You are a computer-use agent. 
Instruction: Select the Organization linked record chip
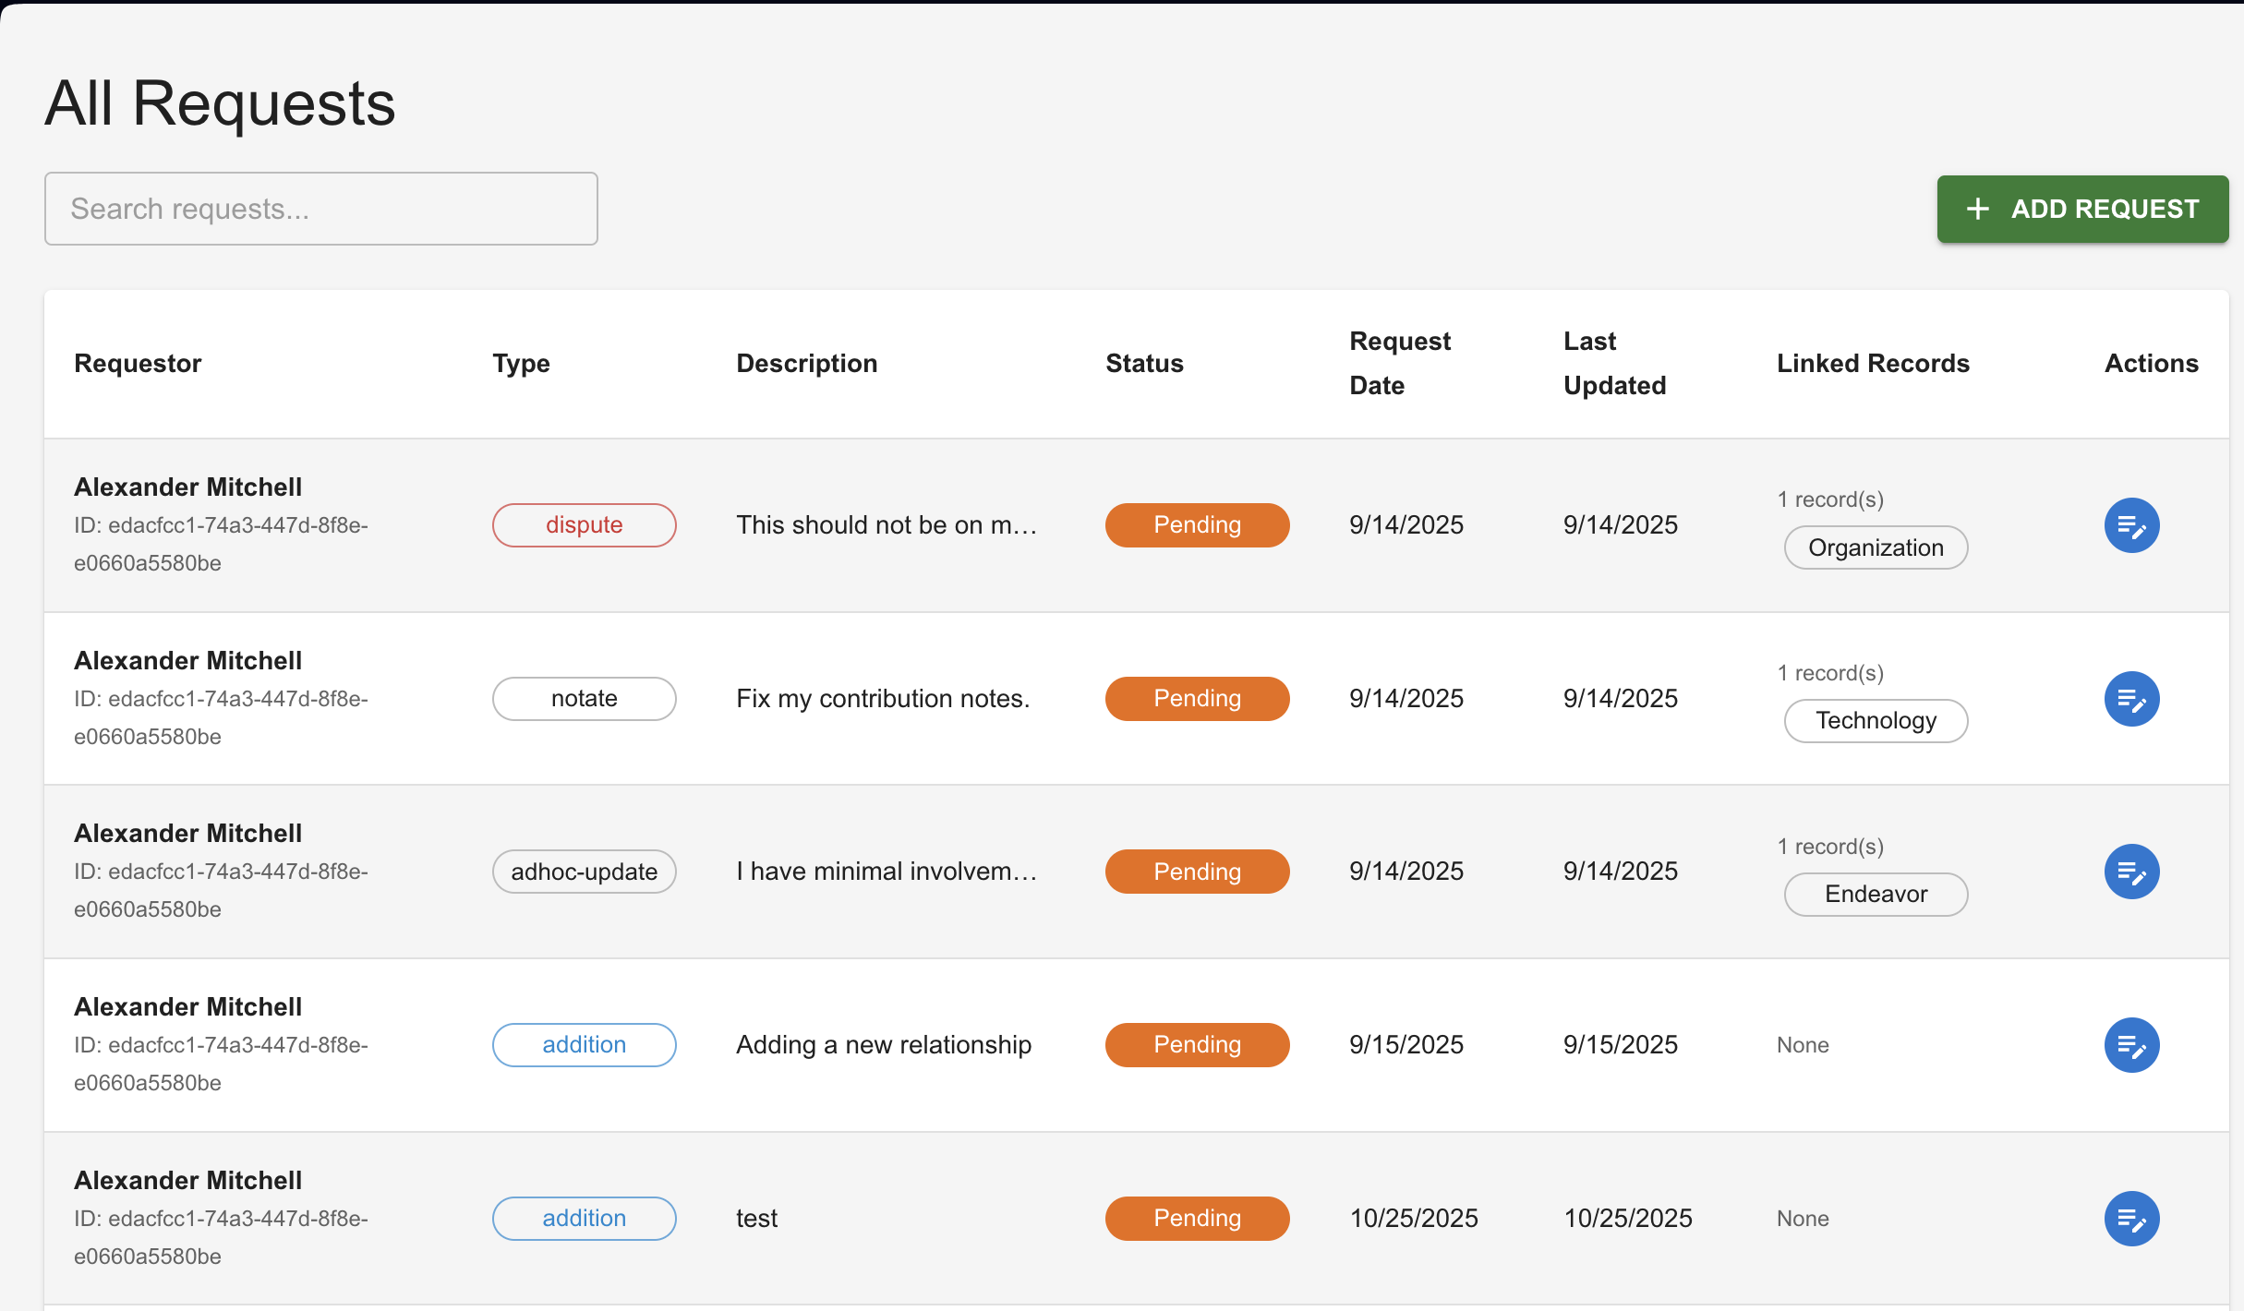1876,547
